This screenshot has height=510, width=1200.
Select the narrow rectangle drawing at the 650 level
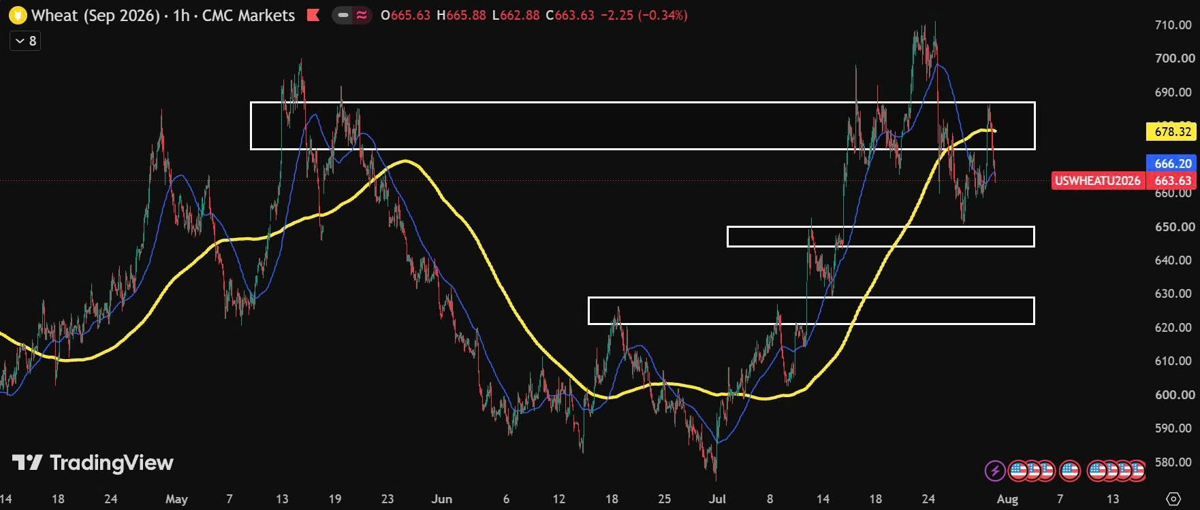pos(881,237)
